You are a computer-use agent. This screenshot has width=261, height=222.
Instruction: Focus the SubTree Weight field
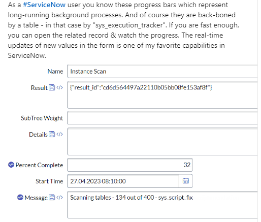click(162, 118)
